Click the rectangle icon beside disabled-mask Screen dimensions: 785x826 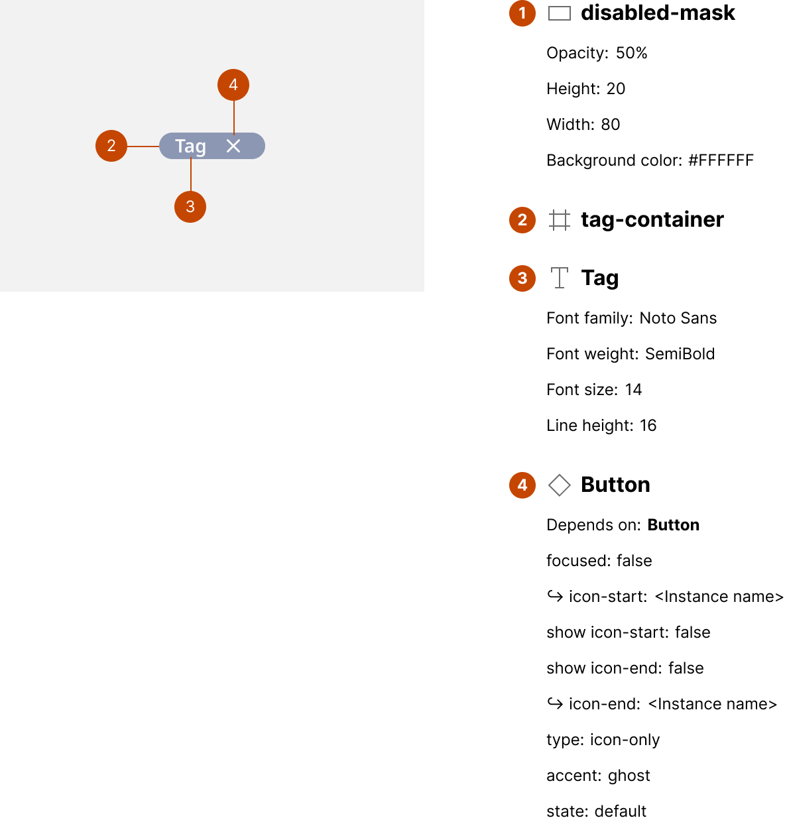coord(560,13)
